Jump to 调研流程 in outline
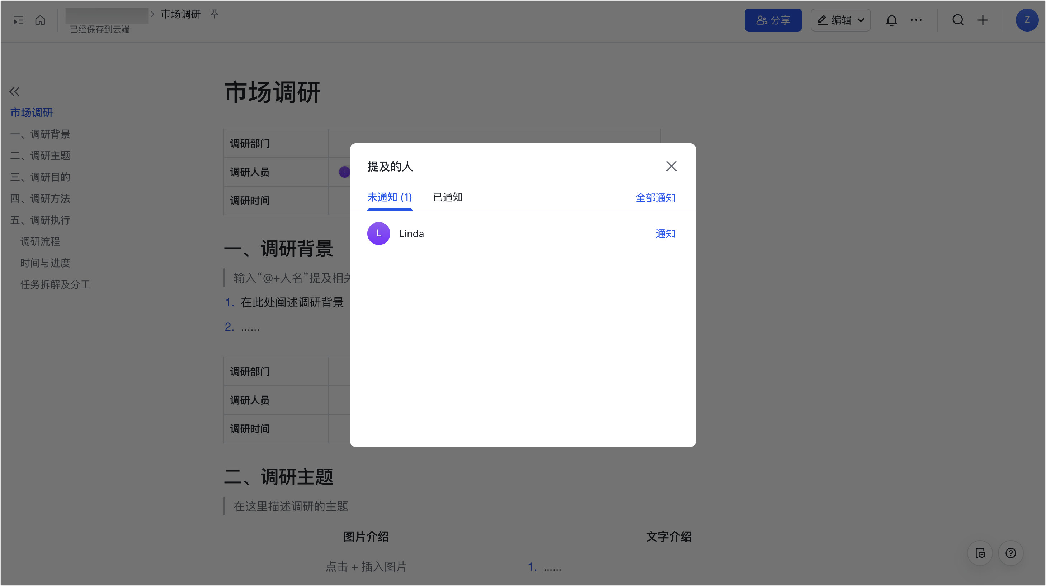Image resolution: width=1046 pixels, height=586 pixels. point(40,241)
